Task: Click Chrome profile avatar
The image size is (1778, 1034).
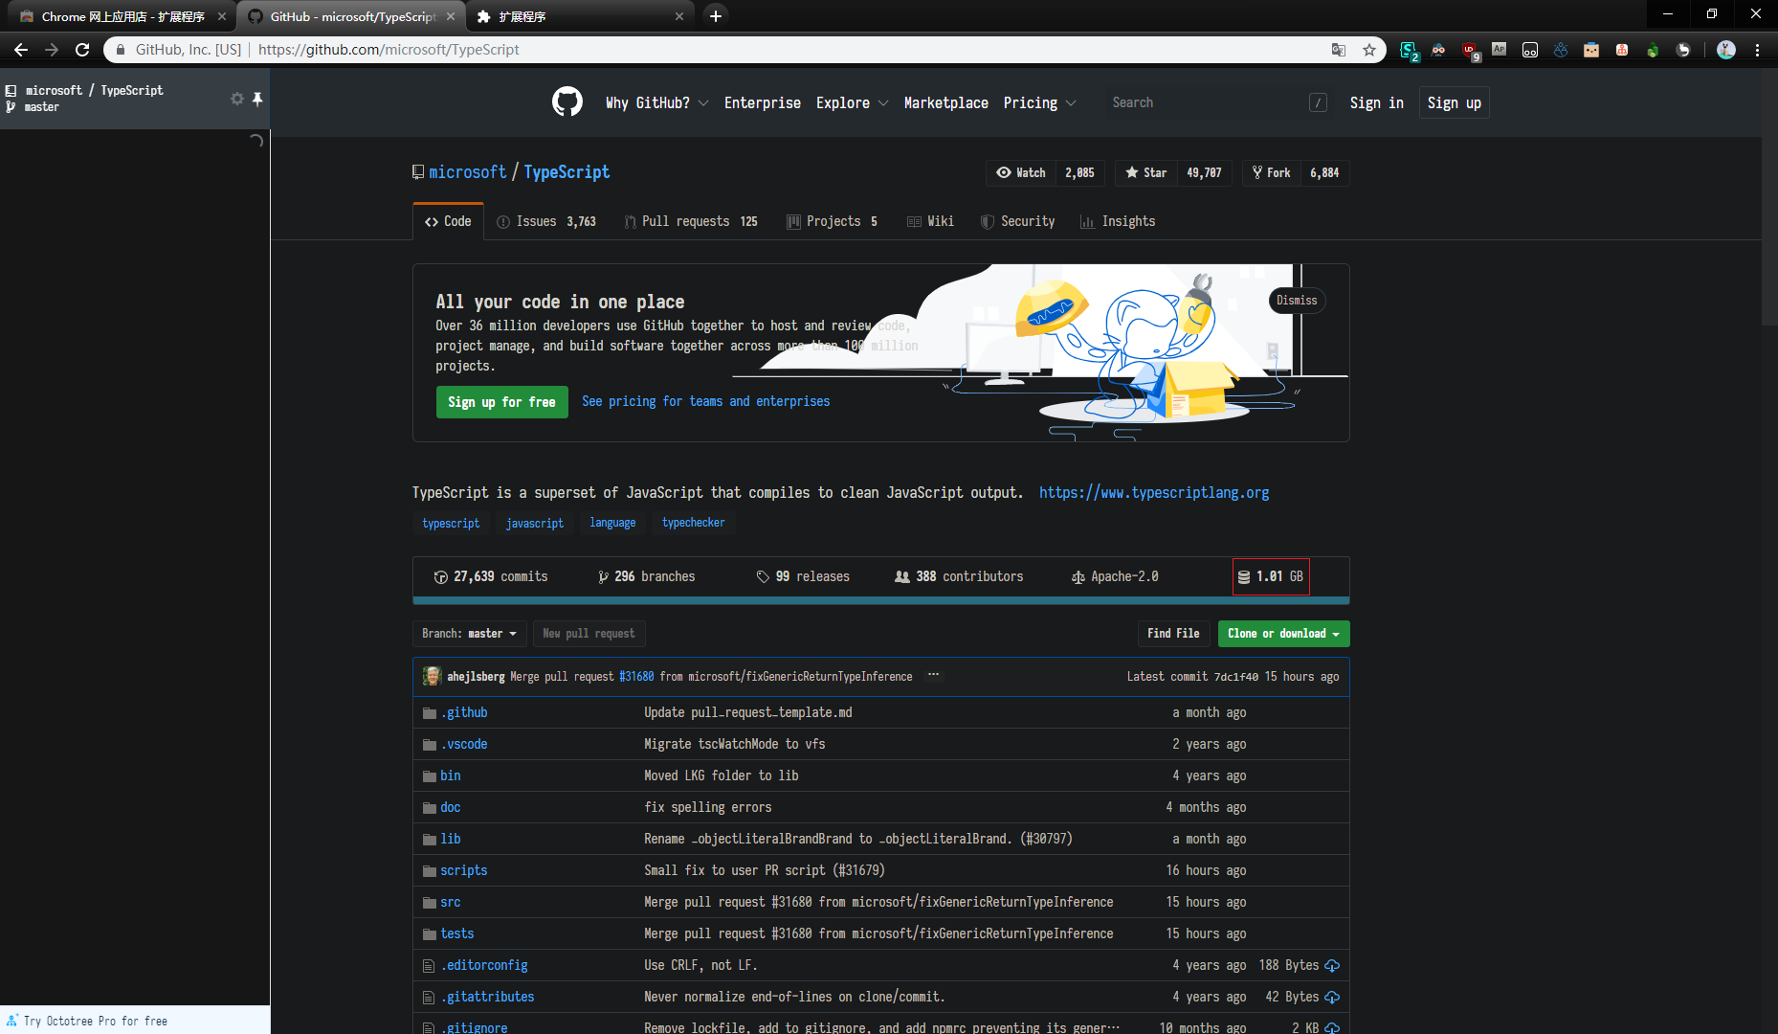Action: tap(1726, 50)
